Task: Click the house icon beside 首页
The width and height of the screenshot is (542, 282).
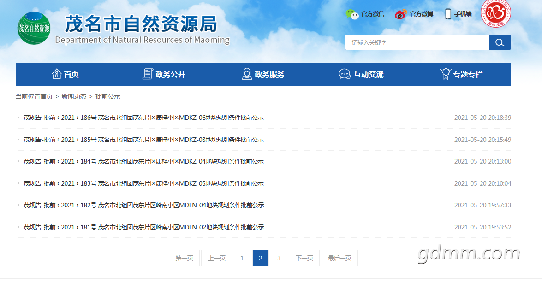Action: 56,74
